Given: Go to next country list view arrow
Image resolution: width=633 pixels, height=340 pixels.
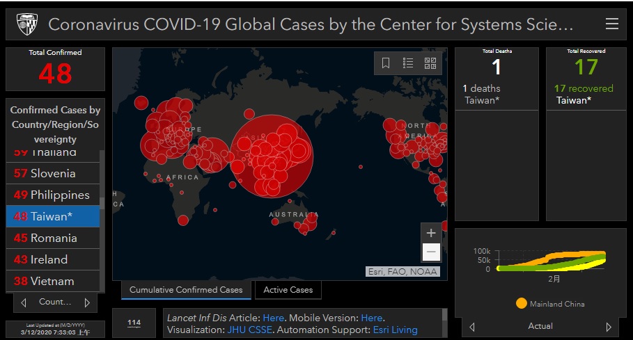Looking at the screenshot, I should tap(87, 302).
